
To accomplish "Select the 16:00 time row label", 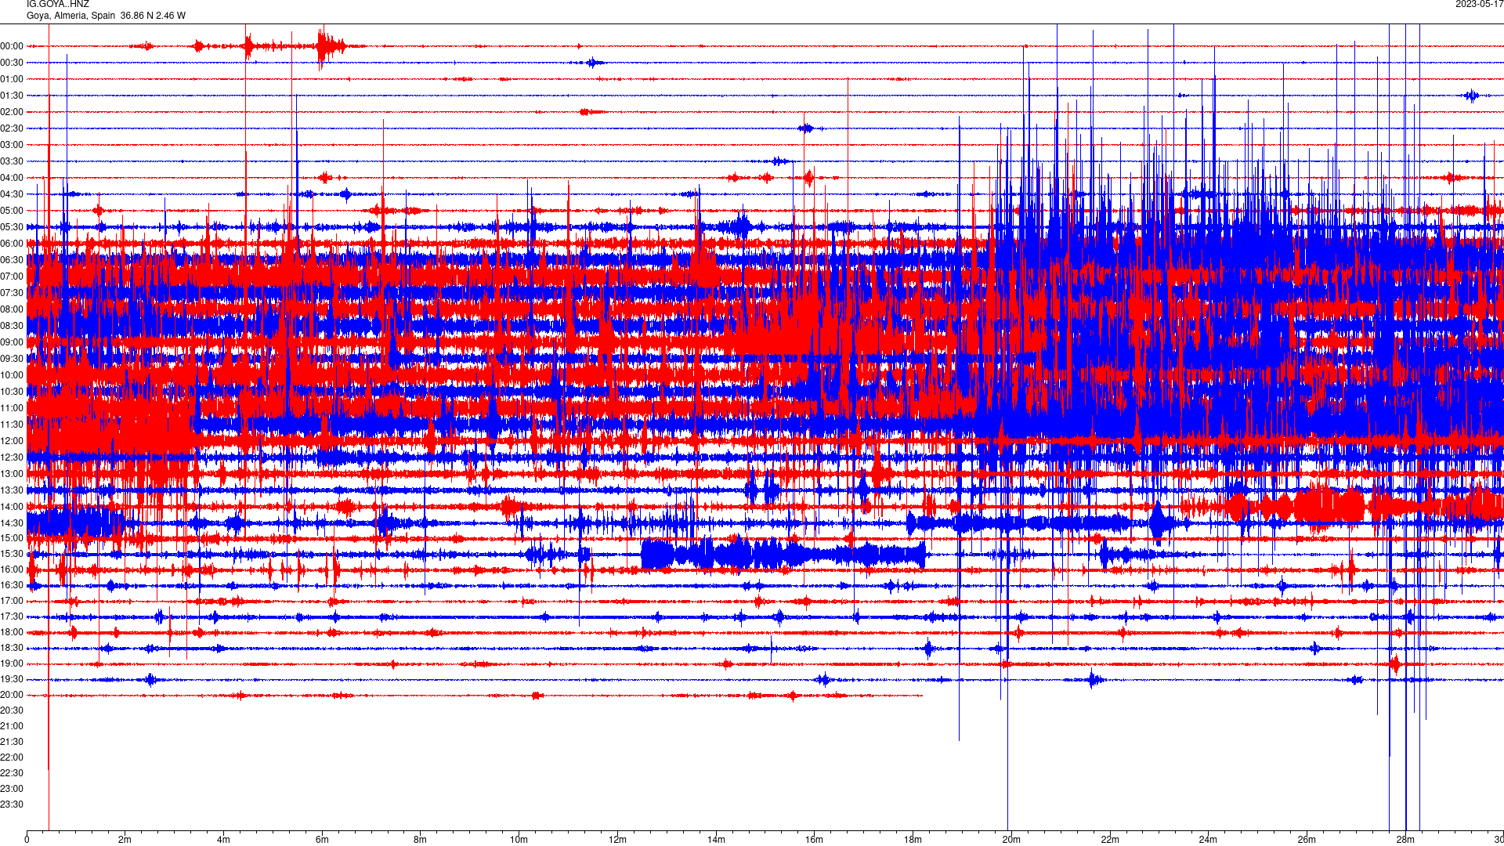I will tap(12, 569).
